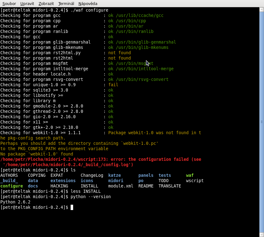This screenshot has width=264, height=237.
Task: Click 'Checking for header locale.h' text
Action: pos(35,74)
